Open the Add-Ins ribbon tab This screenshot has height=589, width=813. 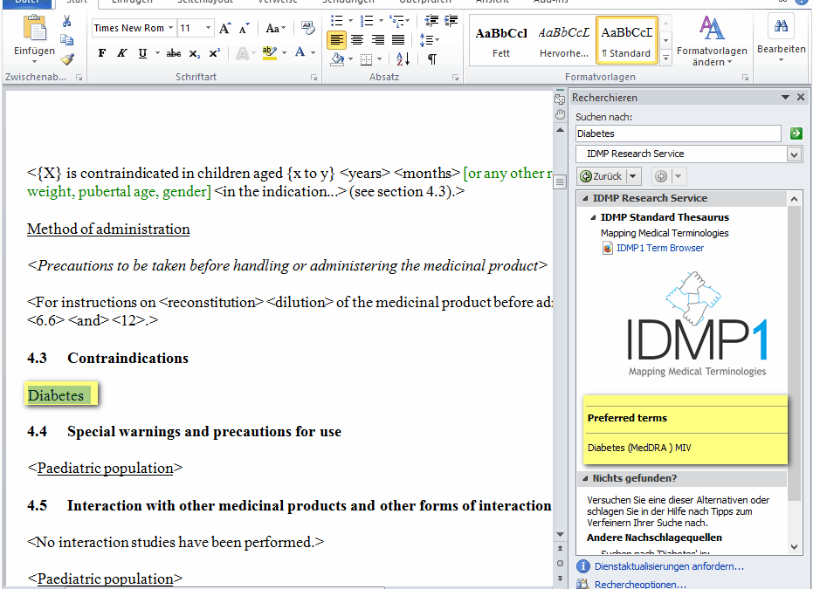tap(550, 2)
